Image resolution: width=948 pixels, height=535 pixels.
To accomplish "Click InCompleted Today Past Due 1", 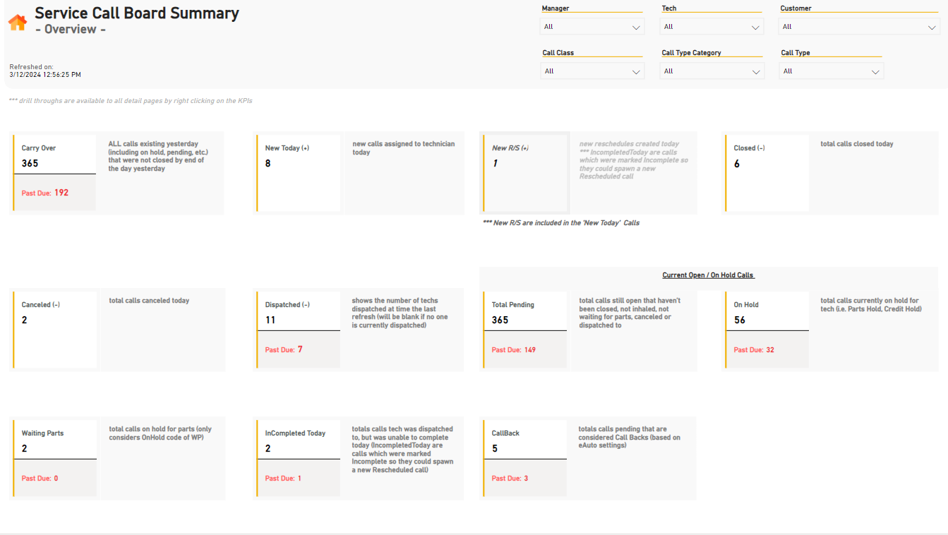I will click(x=283, y=479).
